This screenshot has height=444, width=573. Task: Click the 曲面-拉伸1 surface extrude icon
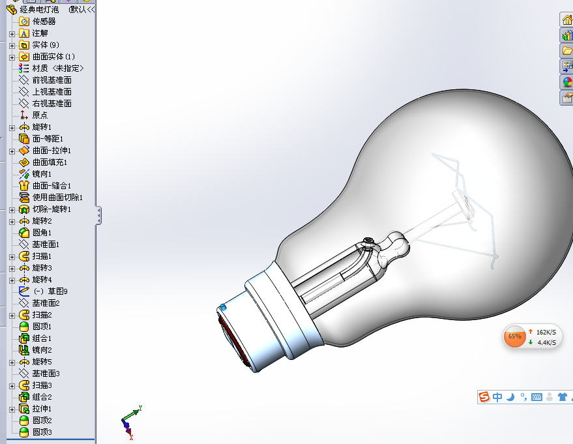point(24,151)
